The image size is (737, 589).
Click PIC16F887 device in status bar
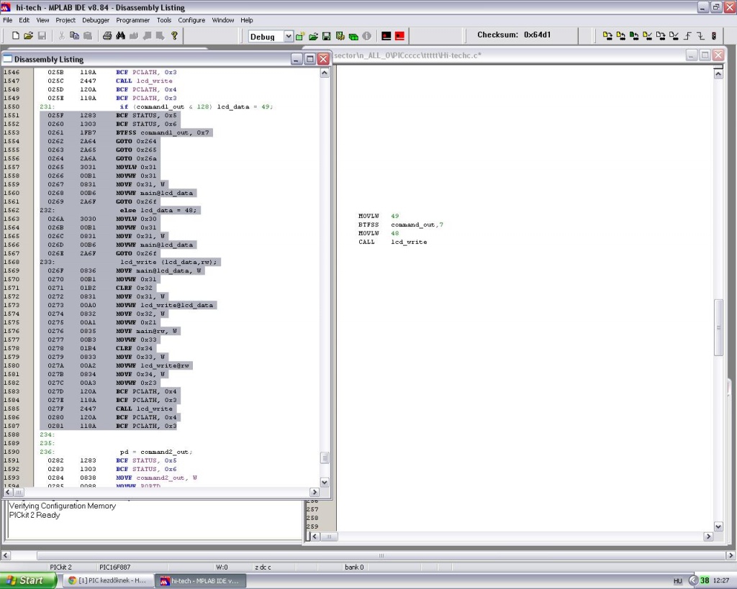114,567
